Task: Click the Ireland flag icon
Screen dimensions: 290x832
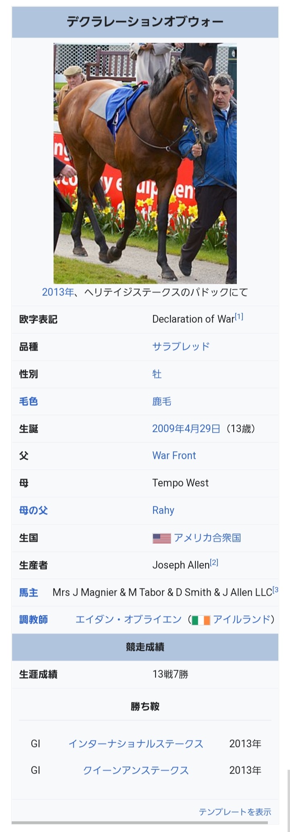Action: click(201, 620)
